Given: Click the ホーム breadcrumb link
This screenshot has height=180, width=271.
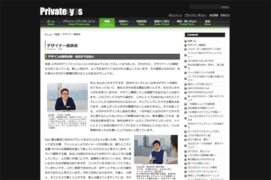Looking at the screenshot, I should pos(48,34).
